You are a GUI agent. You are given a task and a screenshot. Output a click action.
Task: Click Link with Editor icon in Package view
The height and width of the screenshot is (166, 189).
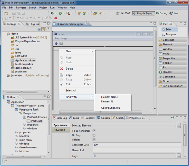pos(44,29)
